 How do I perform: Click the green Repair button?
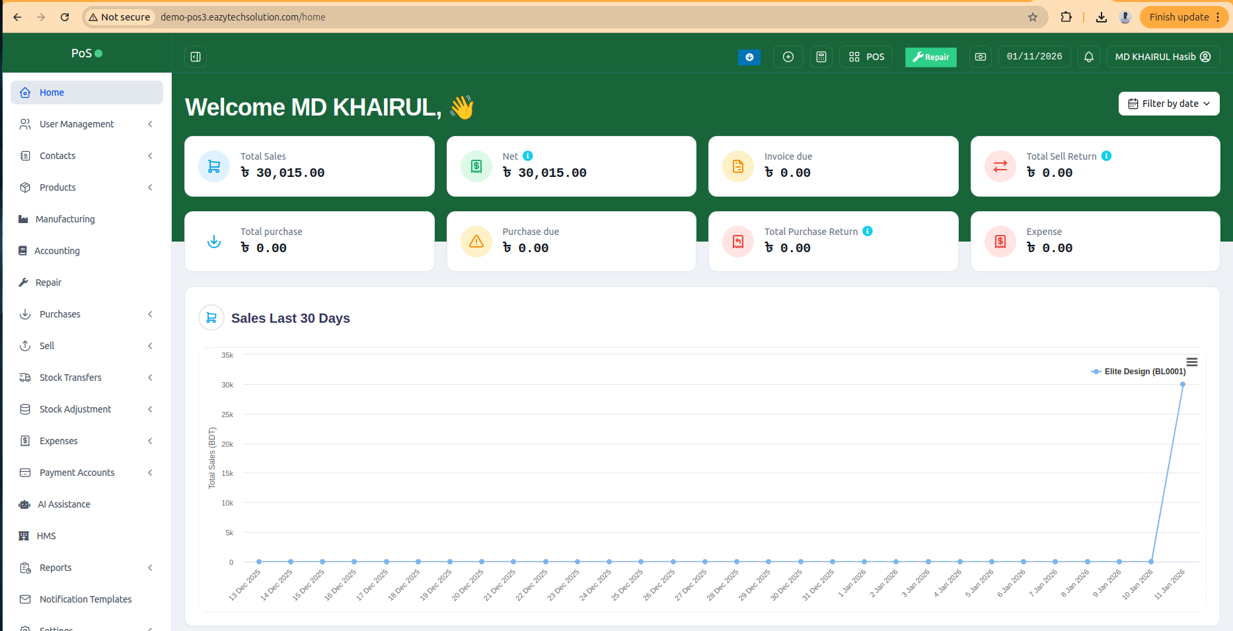pyautogui.click(x=930, y=57)
